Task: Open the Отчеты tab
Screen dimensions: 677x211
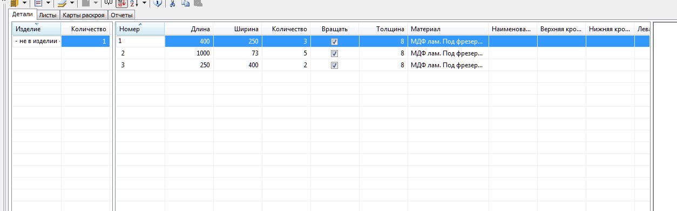Action: point(121,15)
